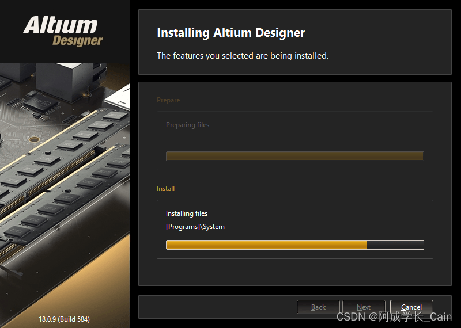
Task: Click the Altium Designer logo
Action: point(63,31)
